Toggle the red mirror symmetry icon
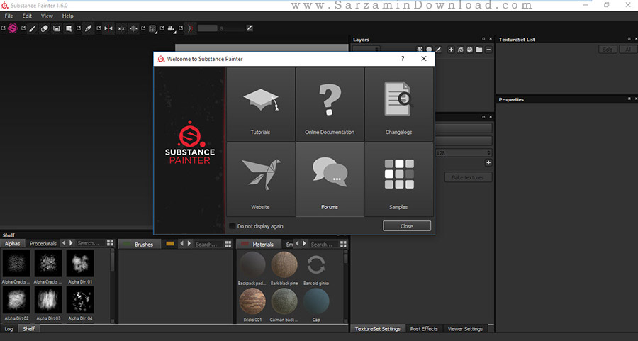This screenshot has width=638, height=341. [x=108, y=28]
